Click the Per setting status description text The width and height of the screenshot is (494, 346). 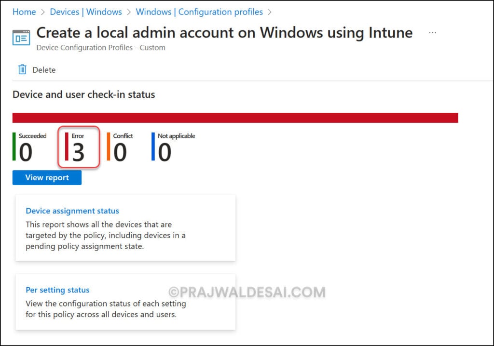(x=106, y=309)
